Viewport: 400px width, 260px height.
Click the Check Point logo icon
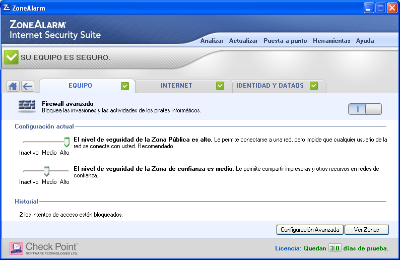(16, 248)
